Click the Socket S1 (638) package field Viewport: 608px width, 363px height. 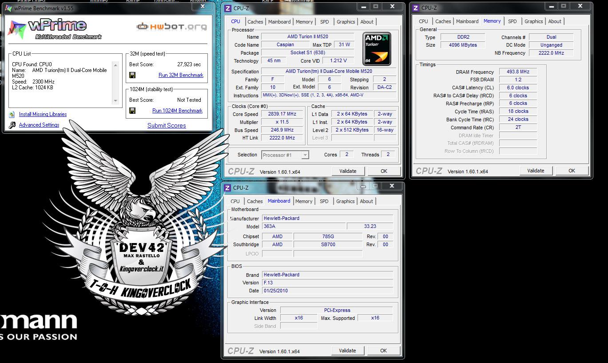(307, 52)
